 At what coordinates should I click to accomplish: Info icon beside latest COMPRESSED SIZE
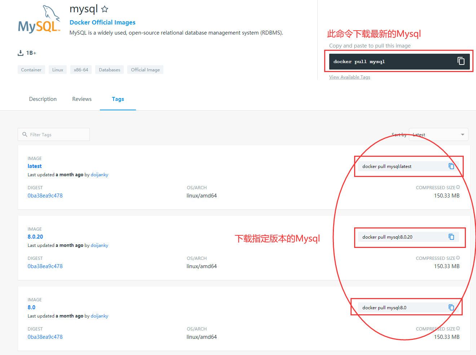pos(458,187)
